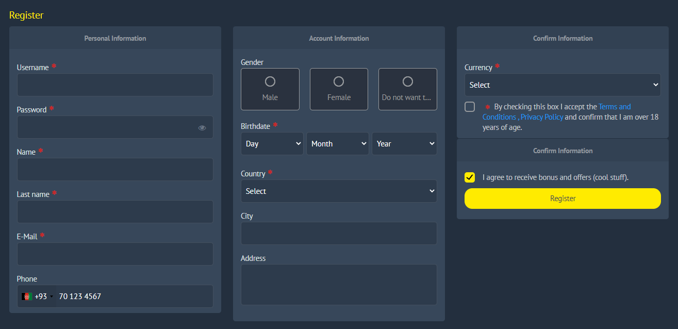Open the Country select menu

(339, 191)
